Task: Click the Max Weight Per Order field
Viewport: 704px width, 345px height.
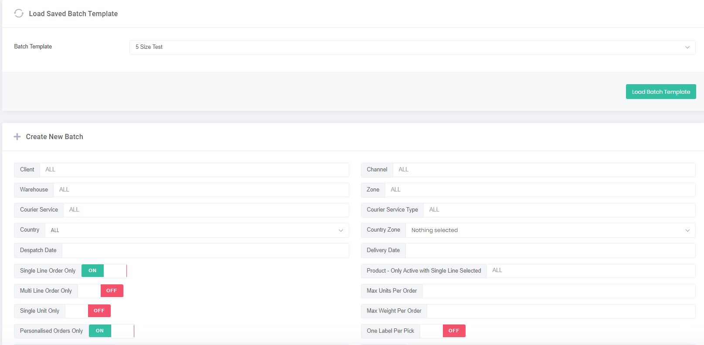Action: click(x=561, y=311)
